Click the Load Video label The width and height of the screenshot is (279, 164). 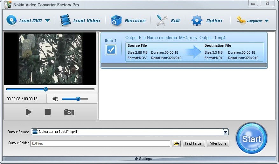tap(87, 21)
